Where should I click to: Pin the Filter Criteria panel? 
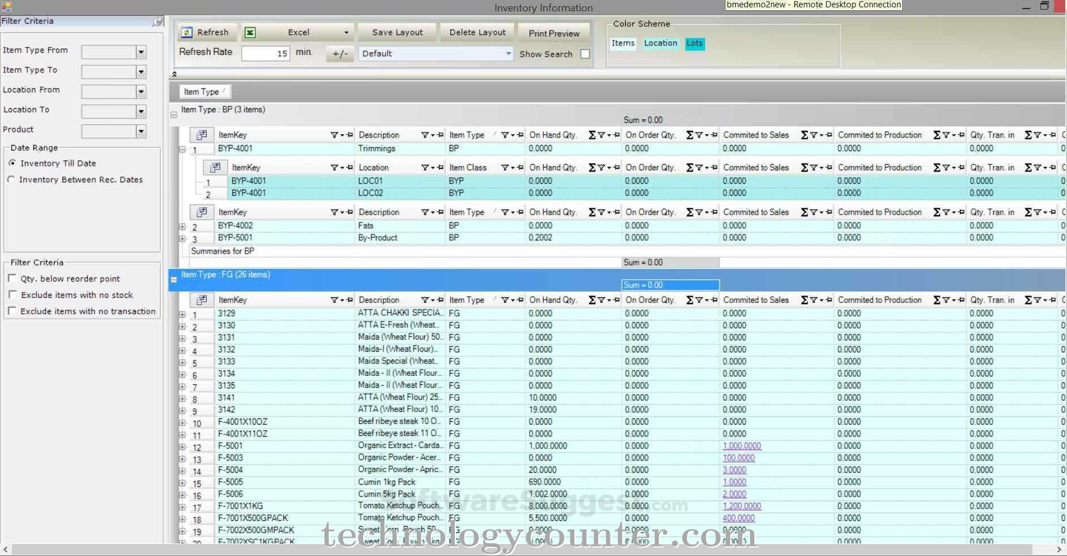click(x=157, y=21)
